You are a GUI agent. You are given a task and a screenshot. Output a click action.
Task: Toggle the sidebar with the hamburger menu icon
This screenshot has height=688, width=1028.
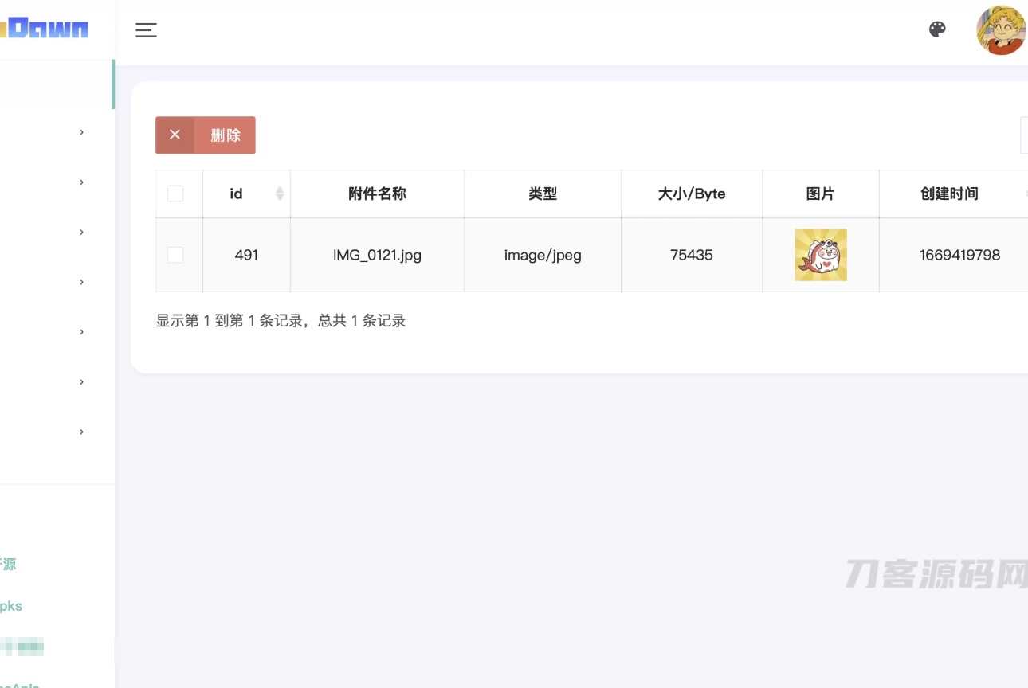tap(146, 30)
